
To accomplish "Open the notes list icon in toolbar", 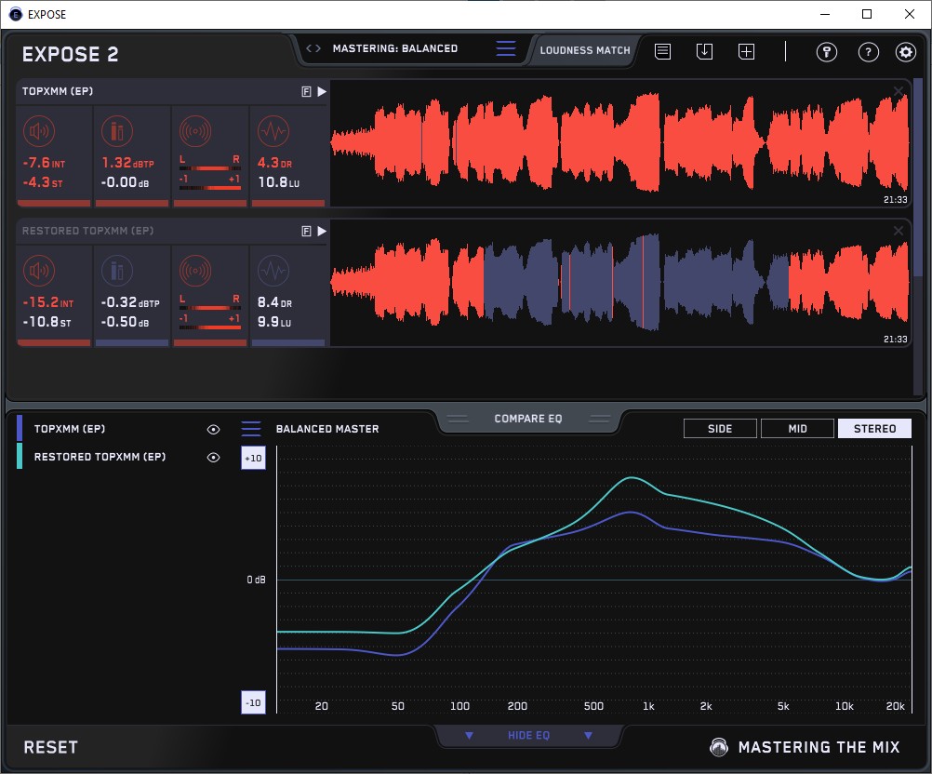I will 662,52.
